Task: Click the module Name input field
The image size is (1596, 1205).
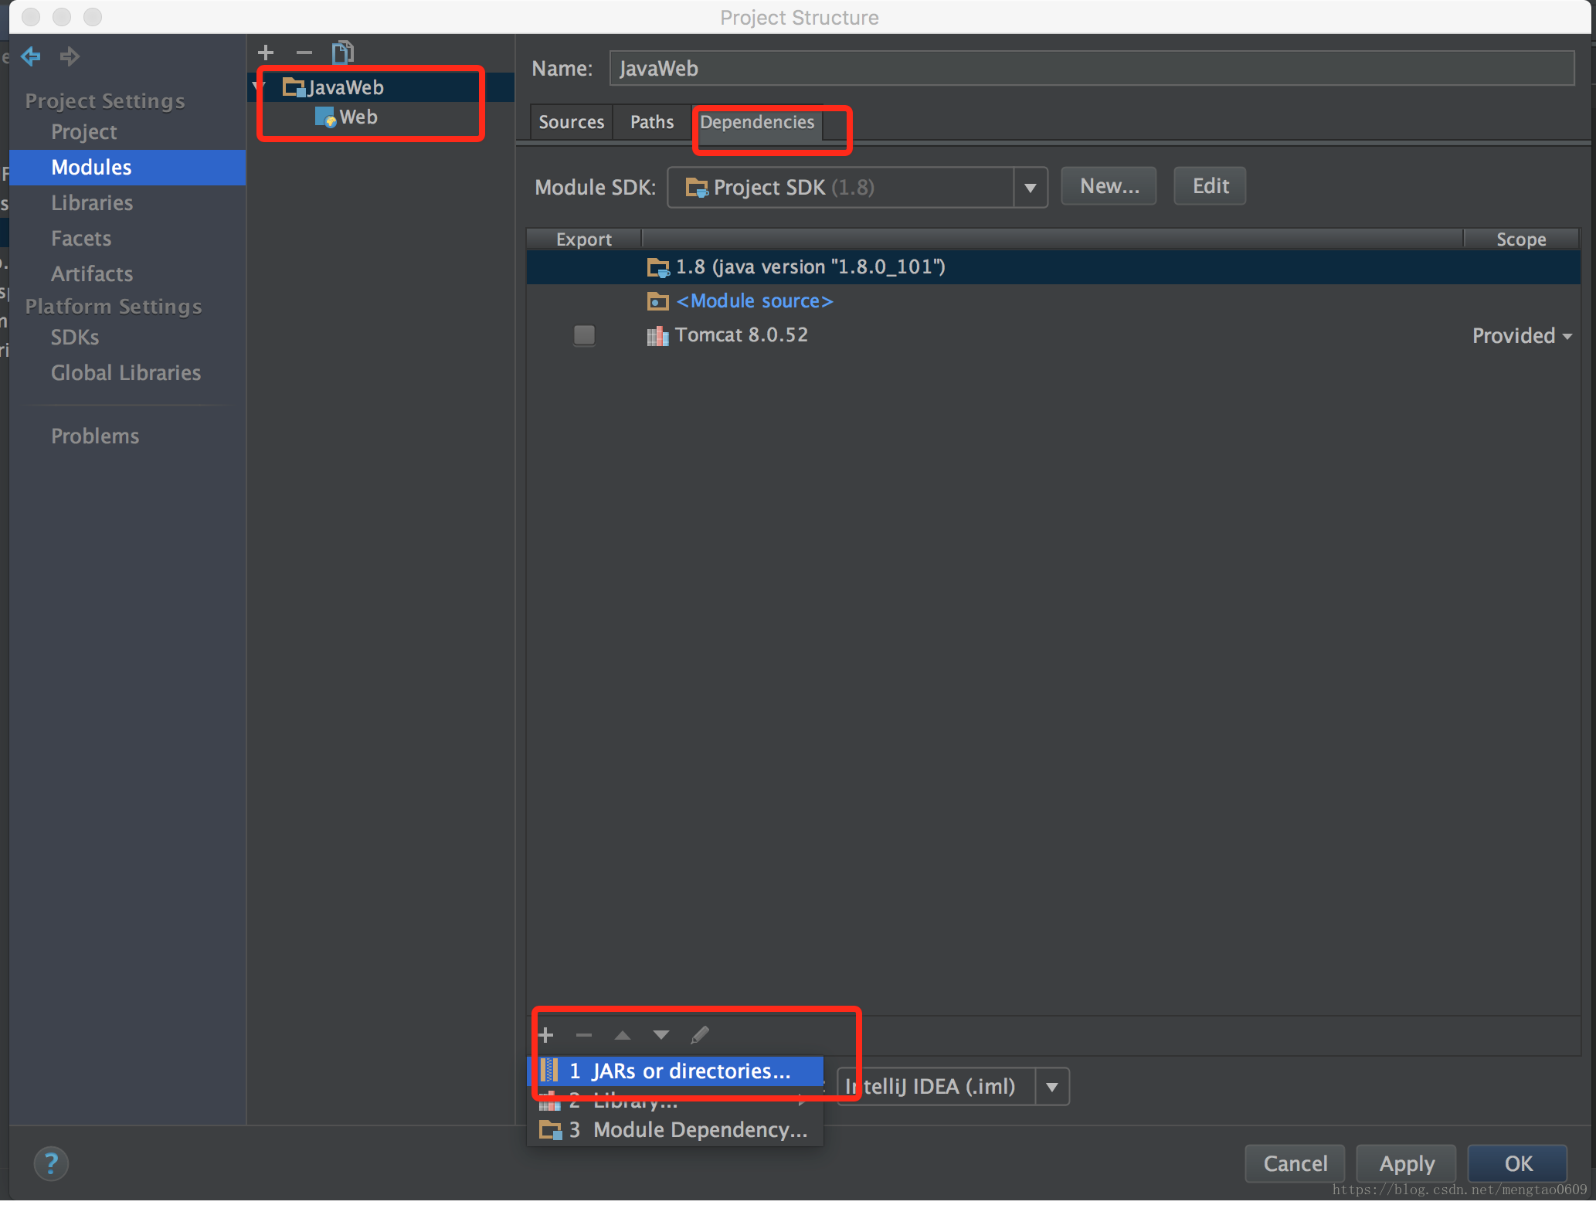Action: pos(1092,69)
